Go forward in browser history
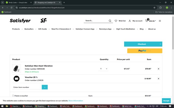The height and width of the screenshot is (108, 174). point(7,8)
